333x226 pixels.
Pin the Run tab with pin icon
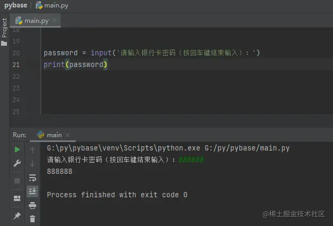click(x=17, y=216)
